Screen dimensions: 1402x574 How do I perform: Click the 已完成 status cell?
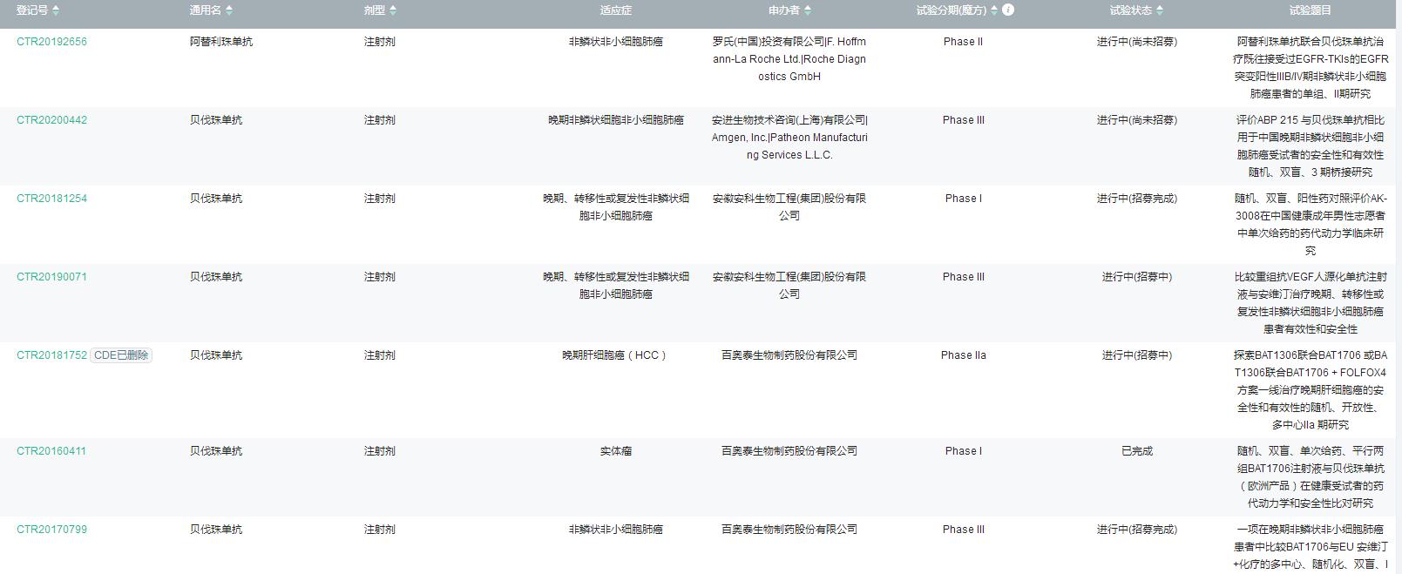tap(1136, 451)
